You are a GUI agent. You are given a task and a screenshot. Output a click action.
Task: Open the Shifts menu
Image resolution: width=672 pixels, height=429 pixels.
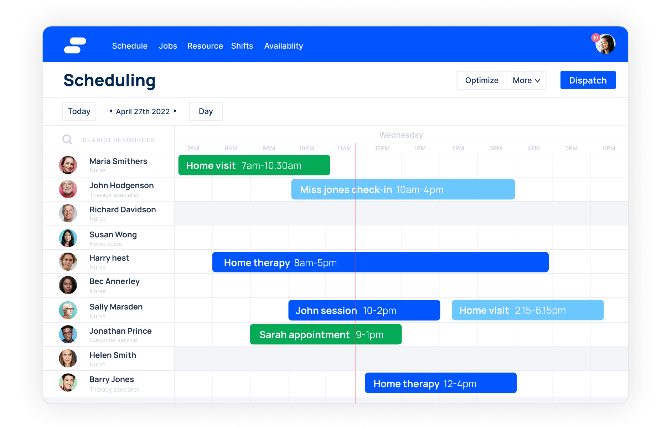coord(242,46)
